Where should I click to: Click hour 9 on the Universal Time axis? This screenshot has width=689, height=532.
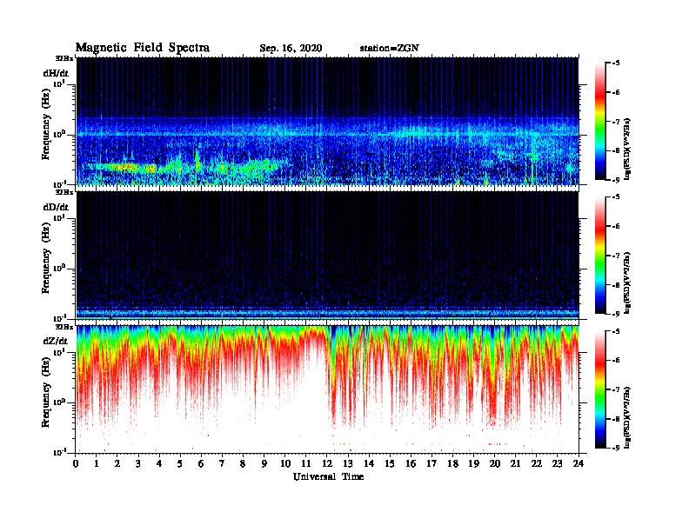pyautogui.click(x=264, y=463)
